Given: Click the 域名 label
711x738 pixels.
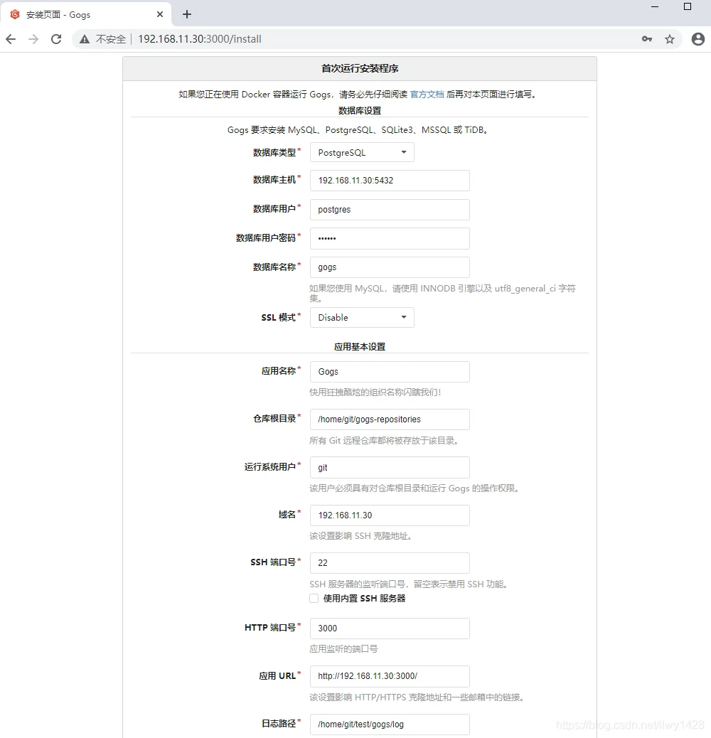Looking at the screenshot, I should 287,515.
